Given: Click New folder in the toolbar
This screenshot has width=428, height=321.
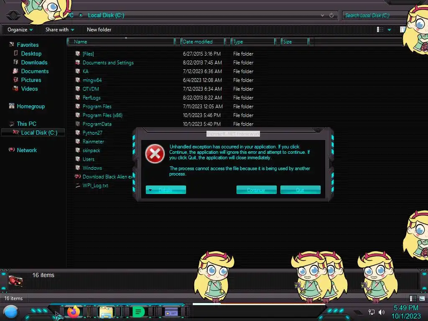Looking at the screenshot, I should tap(99, 30).
